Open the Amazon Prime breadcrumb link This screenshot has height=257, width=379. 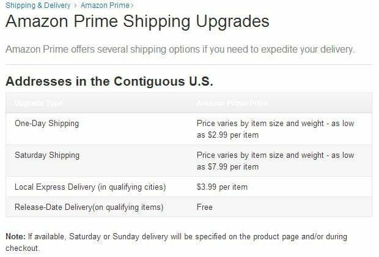[x=105, y=6]
